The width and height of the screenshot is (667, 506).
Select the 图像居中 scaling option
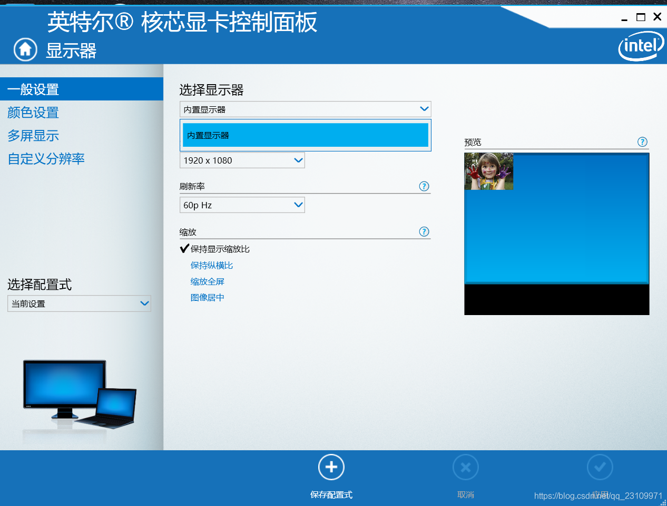[208, 298]
